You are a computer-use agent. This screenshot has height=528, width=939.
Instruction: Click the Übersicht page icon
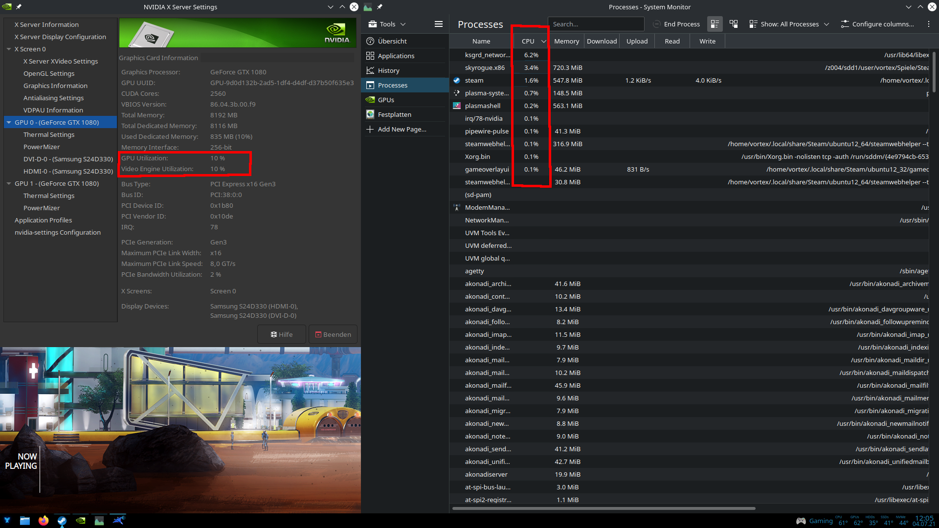pos(370,41)
